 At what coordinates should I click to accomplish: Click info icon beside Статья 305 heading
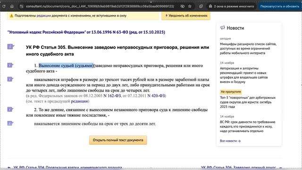tap(10, 47)
